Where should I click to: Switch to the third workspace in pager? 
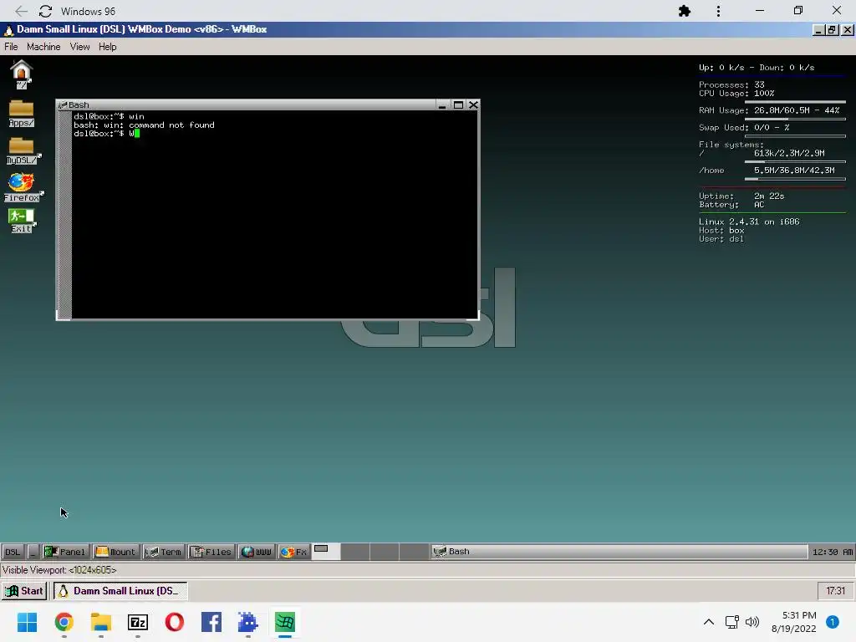point(385,552)
